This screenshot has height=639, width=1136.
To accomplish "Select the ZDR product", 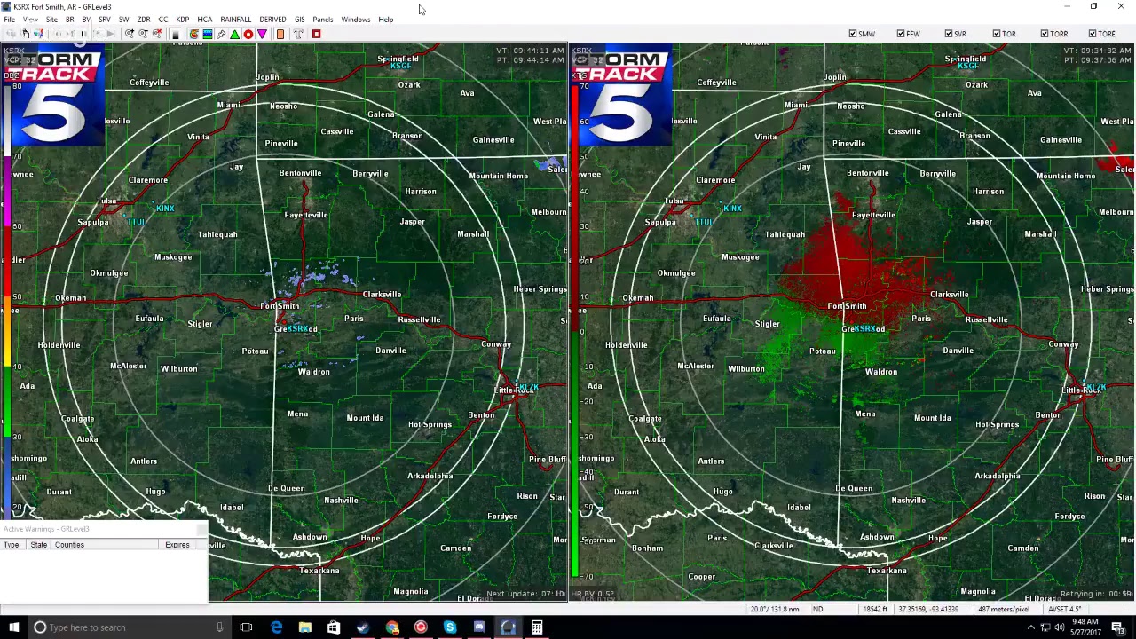I will coord(143,20).
